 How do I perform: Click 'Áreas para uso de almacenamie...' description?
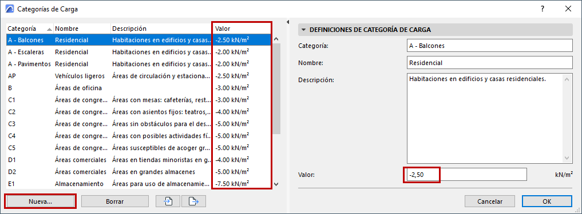tap(161, 184)
